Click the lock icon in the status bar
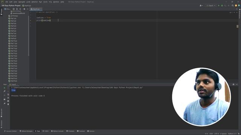The height and width of the screenshot is (135, 241). (239, 133)
